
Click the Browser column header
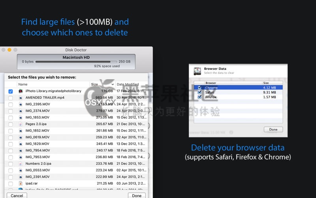211,83
